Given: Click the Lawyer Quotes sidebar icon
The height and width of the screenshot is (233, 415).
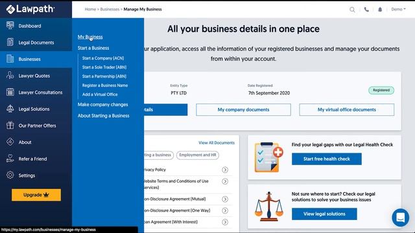Looking at the screenshot, I should coord(10,75).
